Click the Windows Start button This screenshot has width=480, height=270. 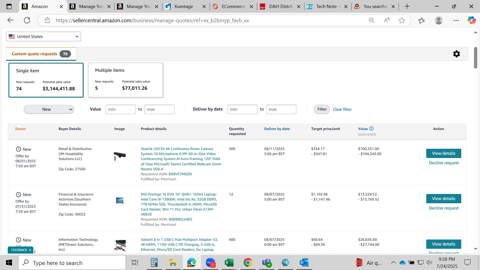tap(9, 262)
